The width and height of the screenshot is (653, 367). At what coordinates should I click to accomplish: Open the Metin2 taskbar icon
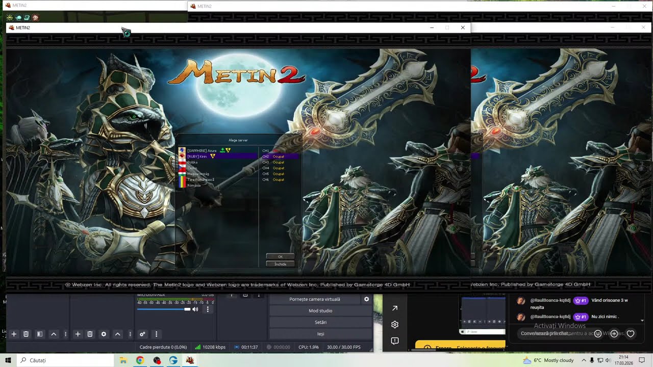pos(190,360)
